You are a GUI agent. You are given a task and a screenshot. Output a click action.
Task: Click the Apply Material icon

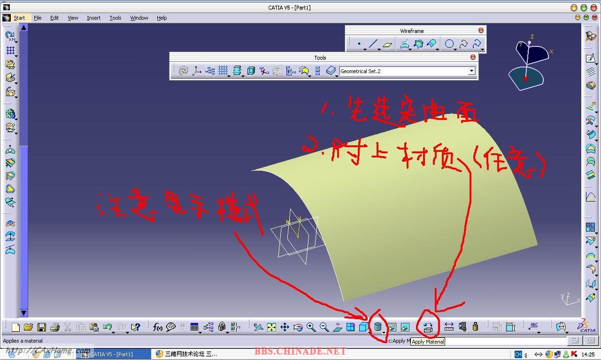click(x=427, y=327)
